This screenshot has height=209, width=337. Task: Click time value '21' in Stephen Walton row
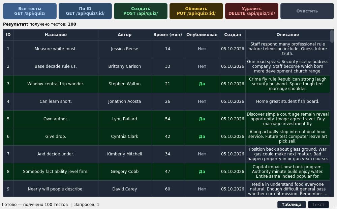point(167,84)
